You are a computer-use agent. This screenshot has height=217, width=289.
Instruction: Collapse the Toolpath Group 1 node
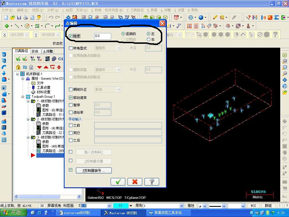23,97
